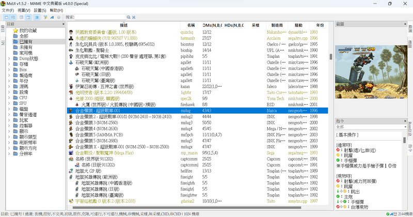
Task: Sort by the 製造商 column header
Action: 277,25
